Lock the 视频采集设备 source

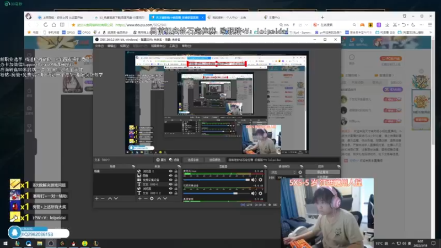click(x=176, y=180)
